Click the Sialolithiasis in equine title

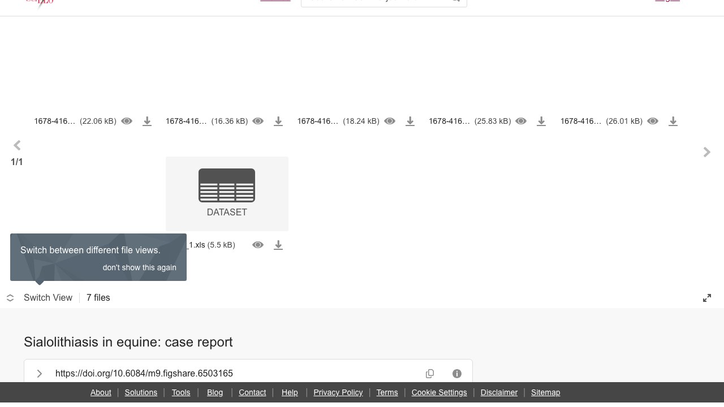128,342
